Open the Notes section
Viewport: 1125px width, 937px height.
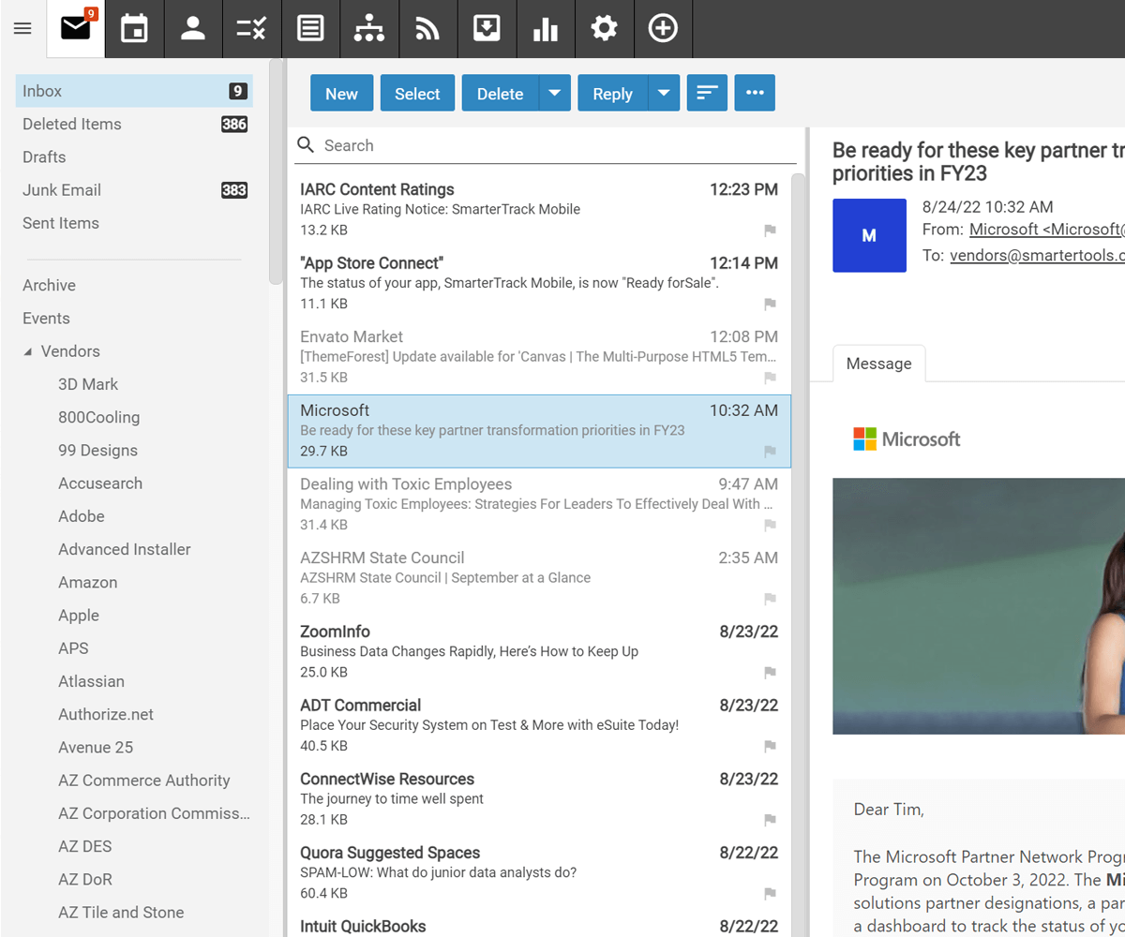(310, 28)
